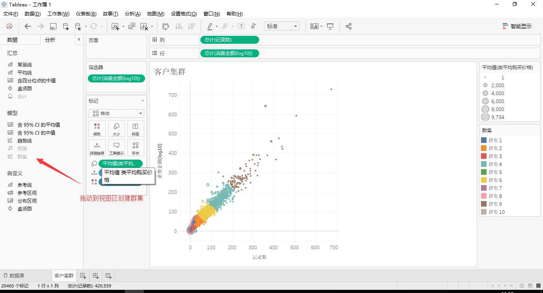543x293 pixels.
Task: Open the side pane options arrows
Action: point(79,39)
